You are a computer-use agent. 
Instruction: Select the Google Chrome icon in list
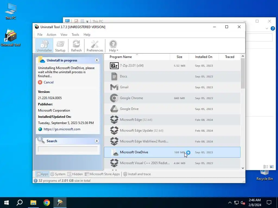(x=114, y=98)
